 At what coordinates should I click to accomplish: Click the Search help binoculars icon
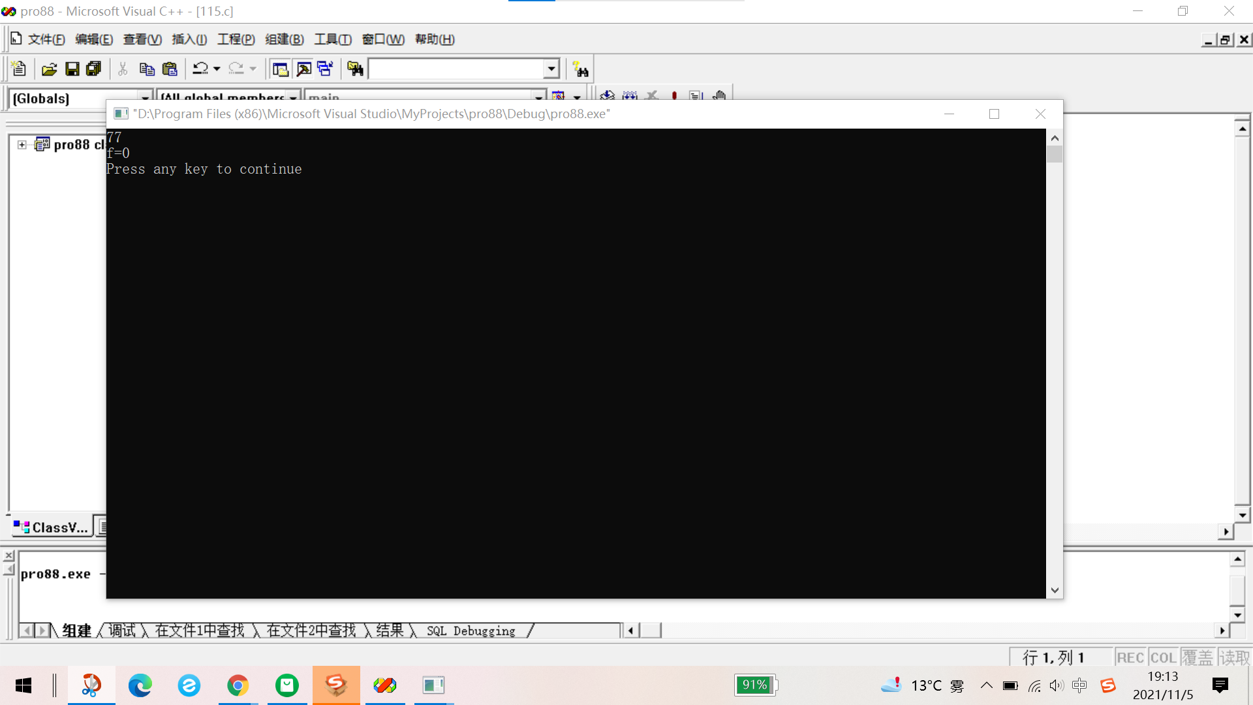[580, 69]
